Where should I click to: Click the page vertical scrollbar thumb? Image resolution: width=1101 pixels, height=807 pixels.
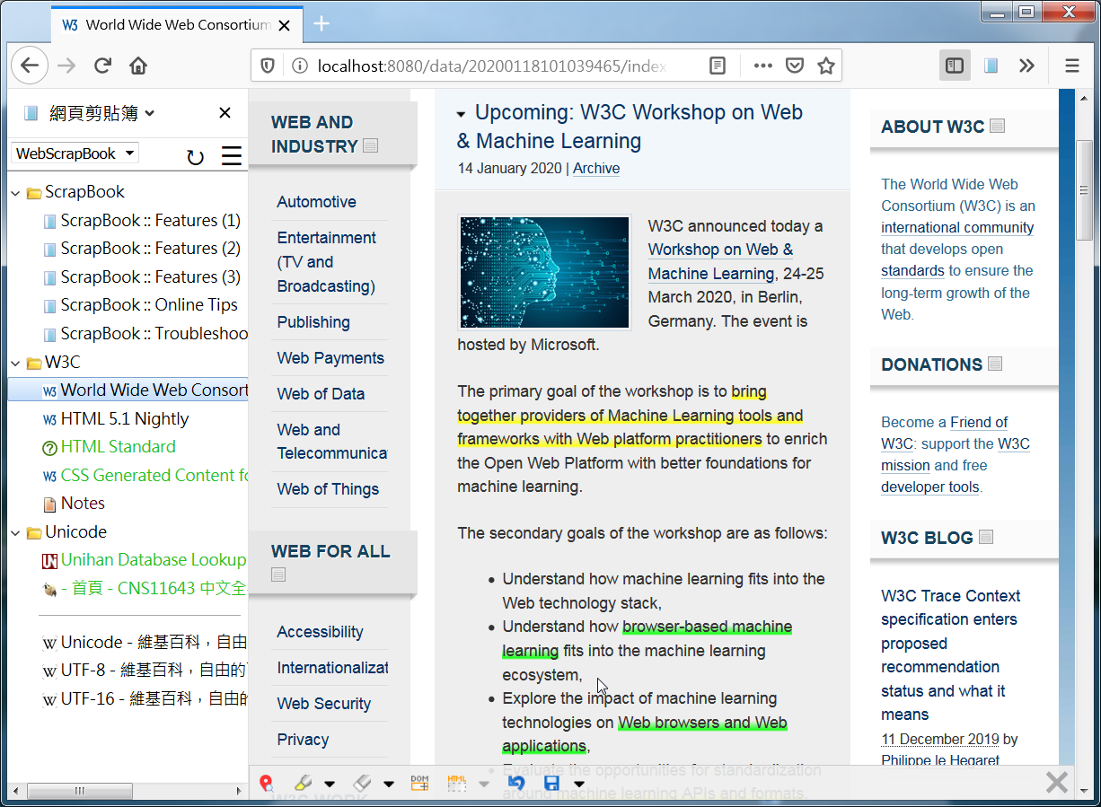point(1085,189)
